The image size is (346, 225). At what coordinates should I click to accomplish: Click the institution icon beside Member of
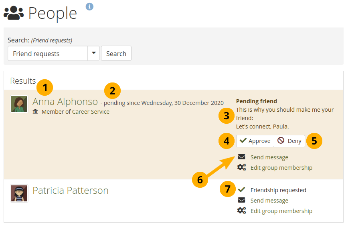pos(36,112)
